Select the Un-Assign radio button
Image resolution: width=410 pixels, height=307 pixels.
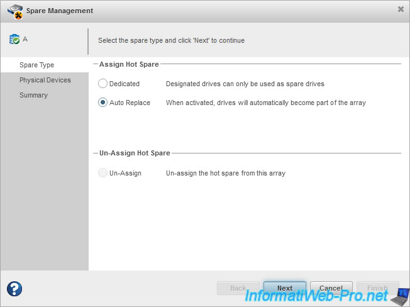[103, 173]
